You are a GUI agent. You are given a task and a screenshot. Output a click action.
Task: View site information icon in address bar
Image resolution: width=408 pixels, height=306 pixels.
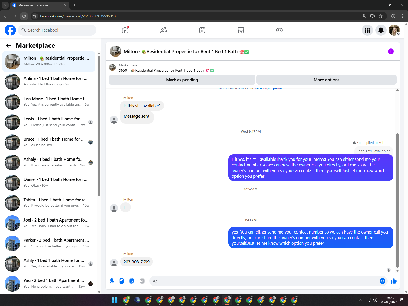click(35, 16)
